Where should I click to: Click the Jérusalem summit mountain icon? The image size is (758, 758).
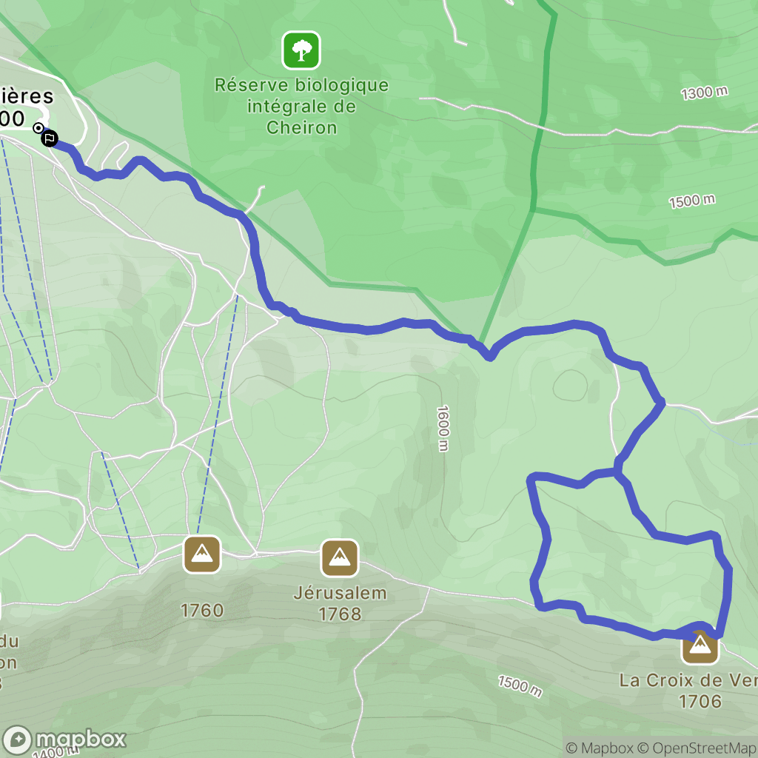(x=340, y=558)
